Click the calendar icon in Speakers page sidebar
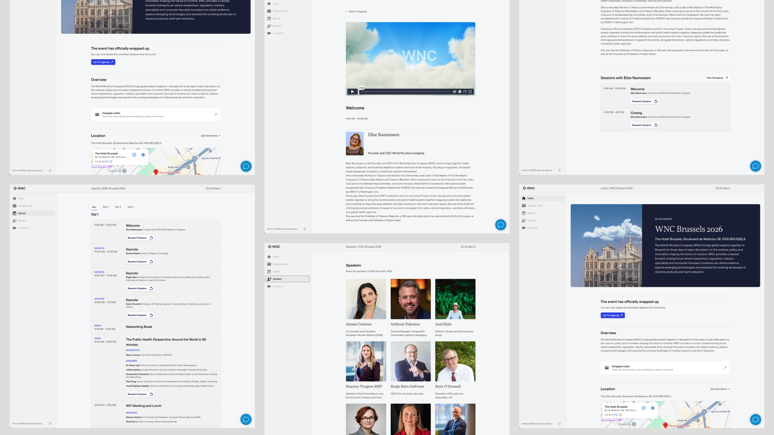Viewport: 774px width, 435px height. [269, 271]
